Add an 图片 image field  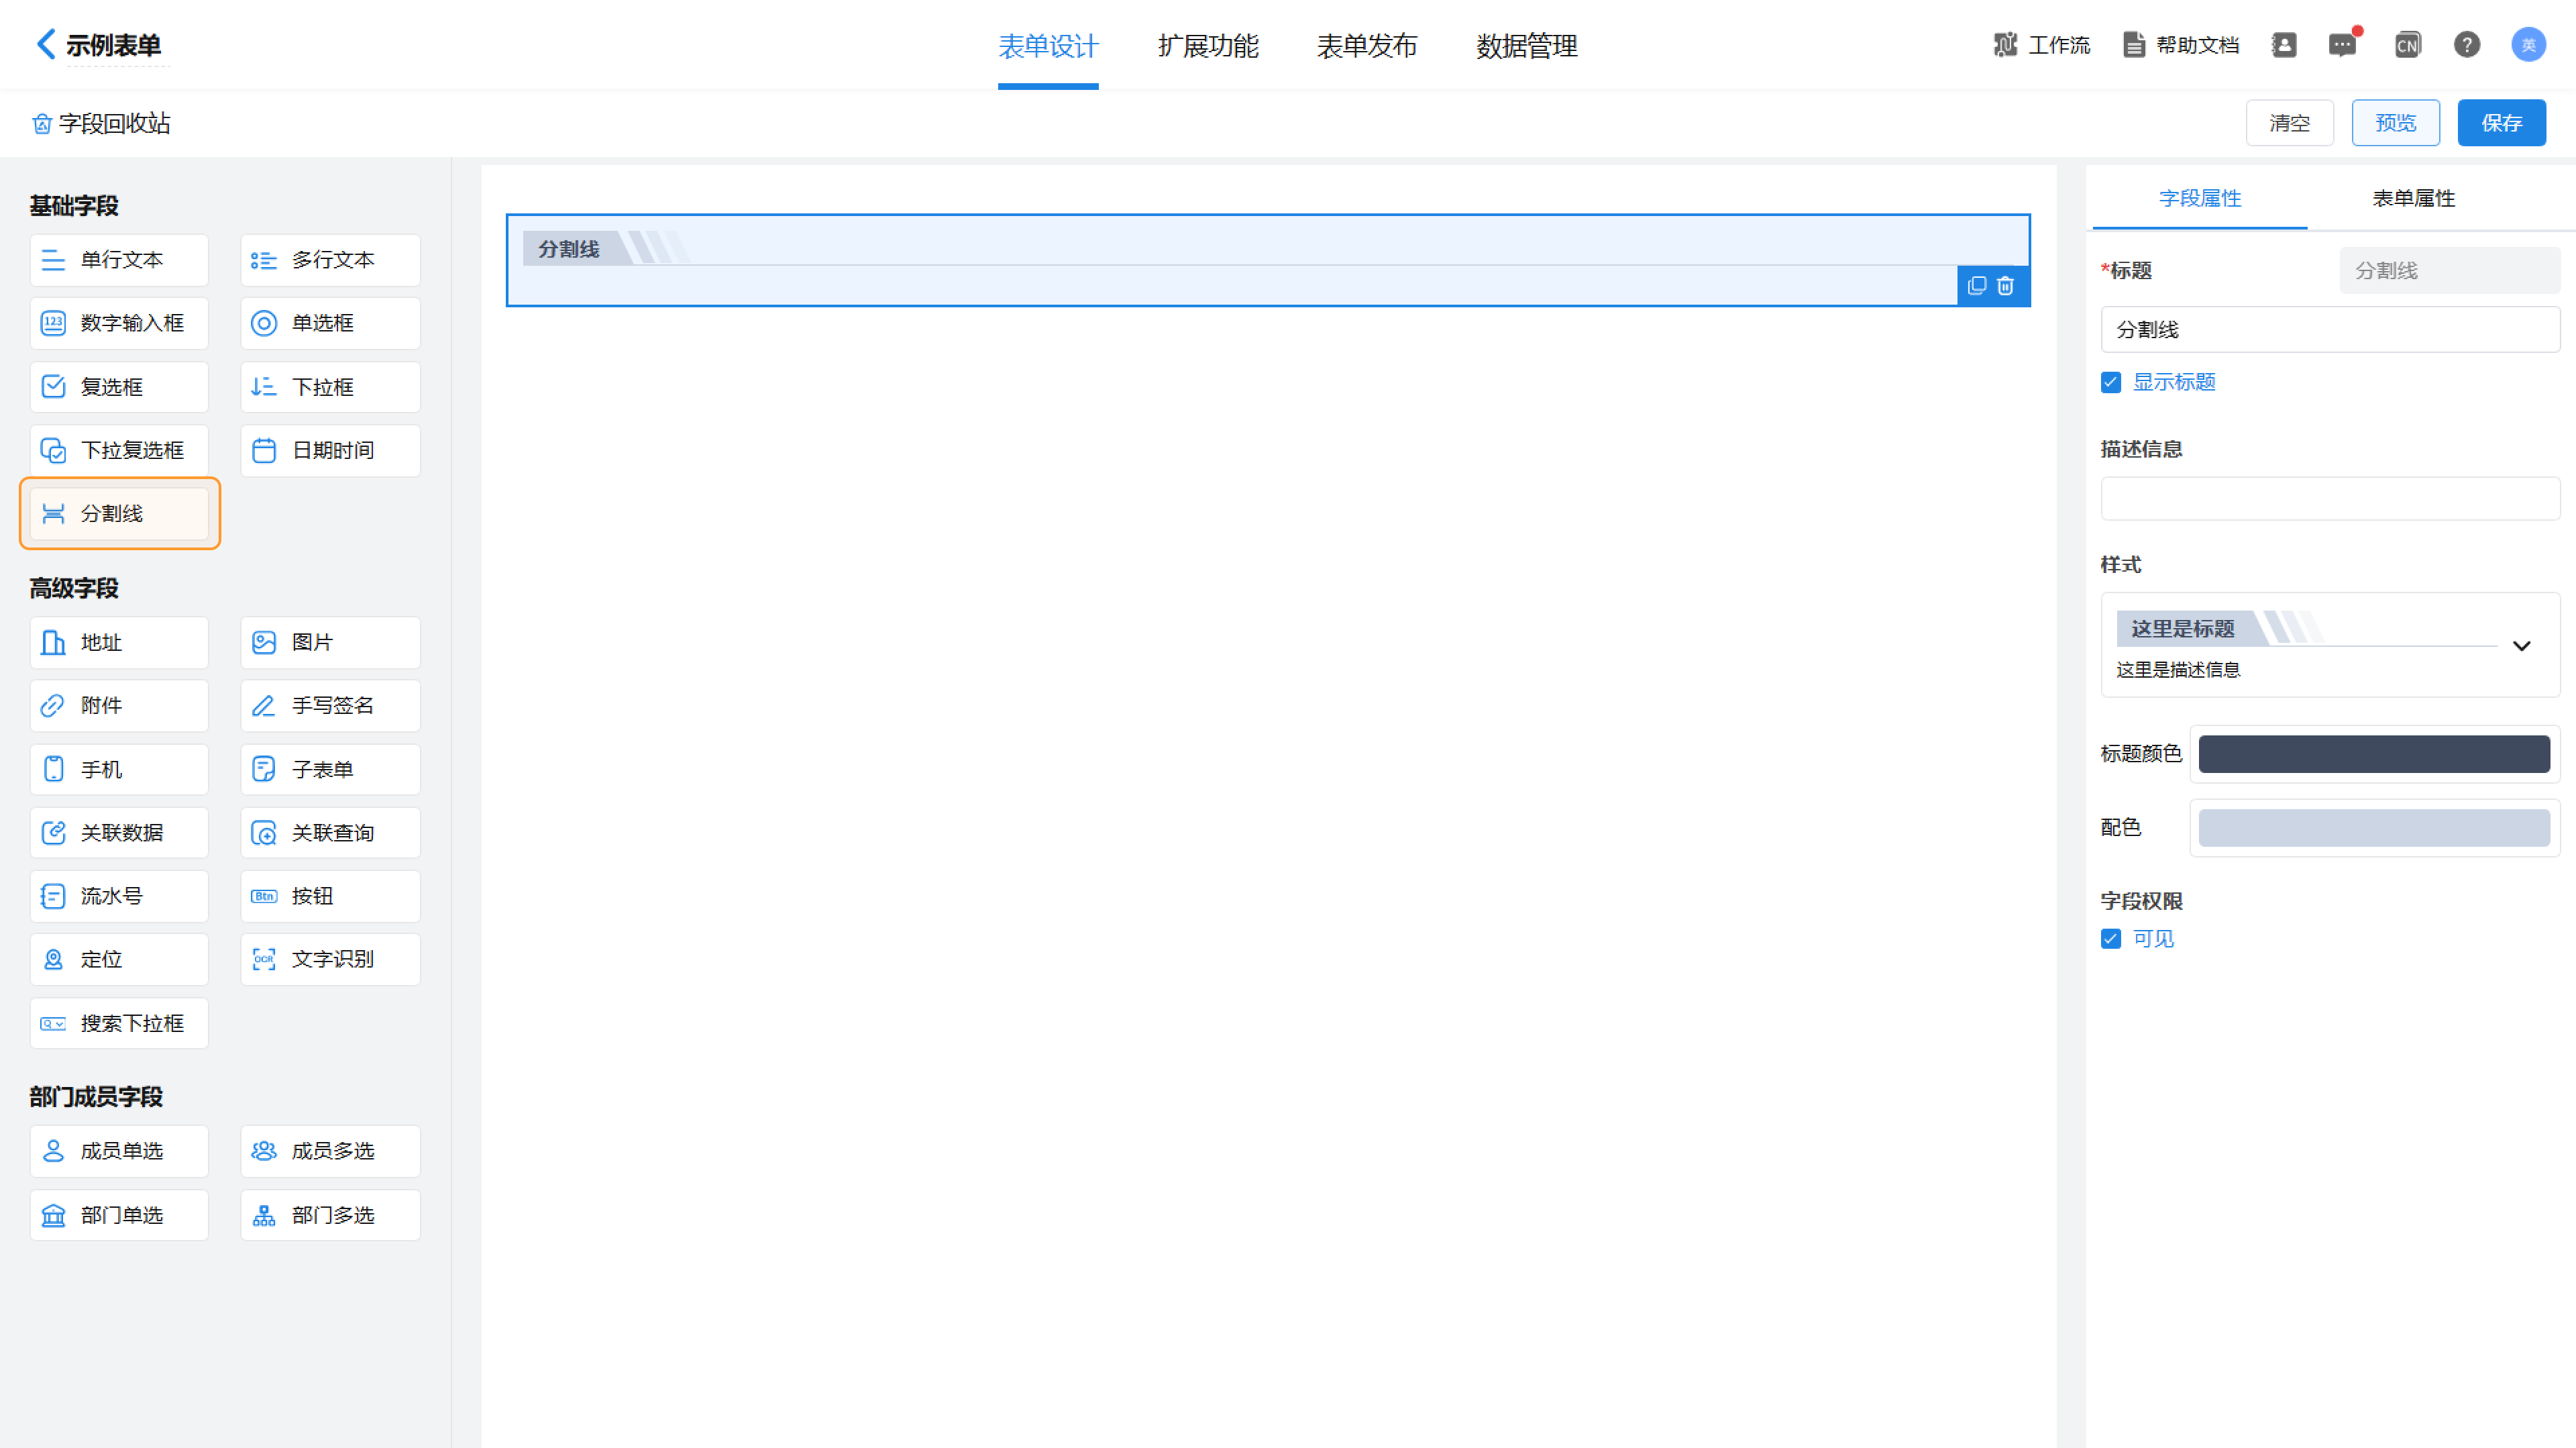coord(330,642)
